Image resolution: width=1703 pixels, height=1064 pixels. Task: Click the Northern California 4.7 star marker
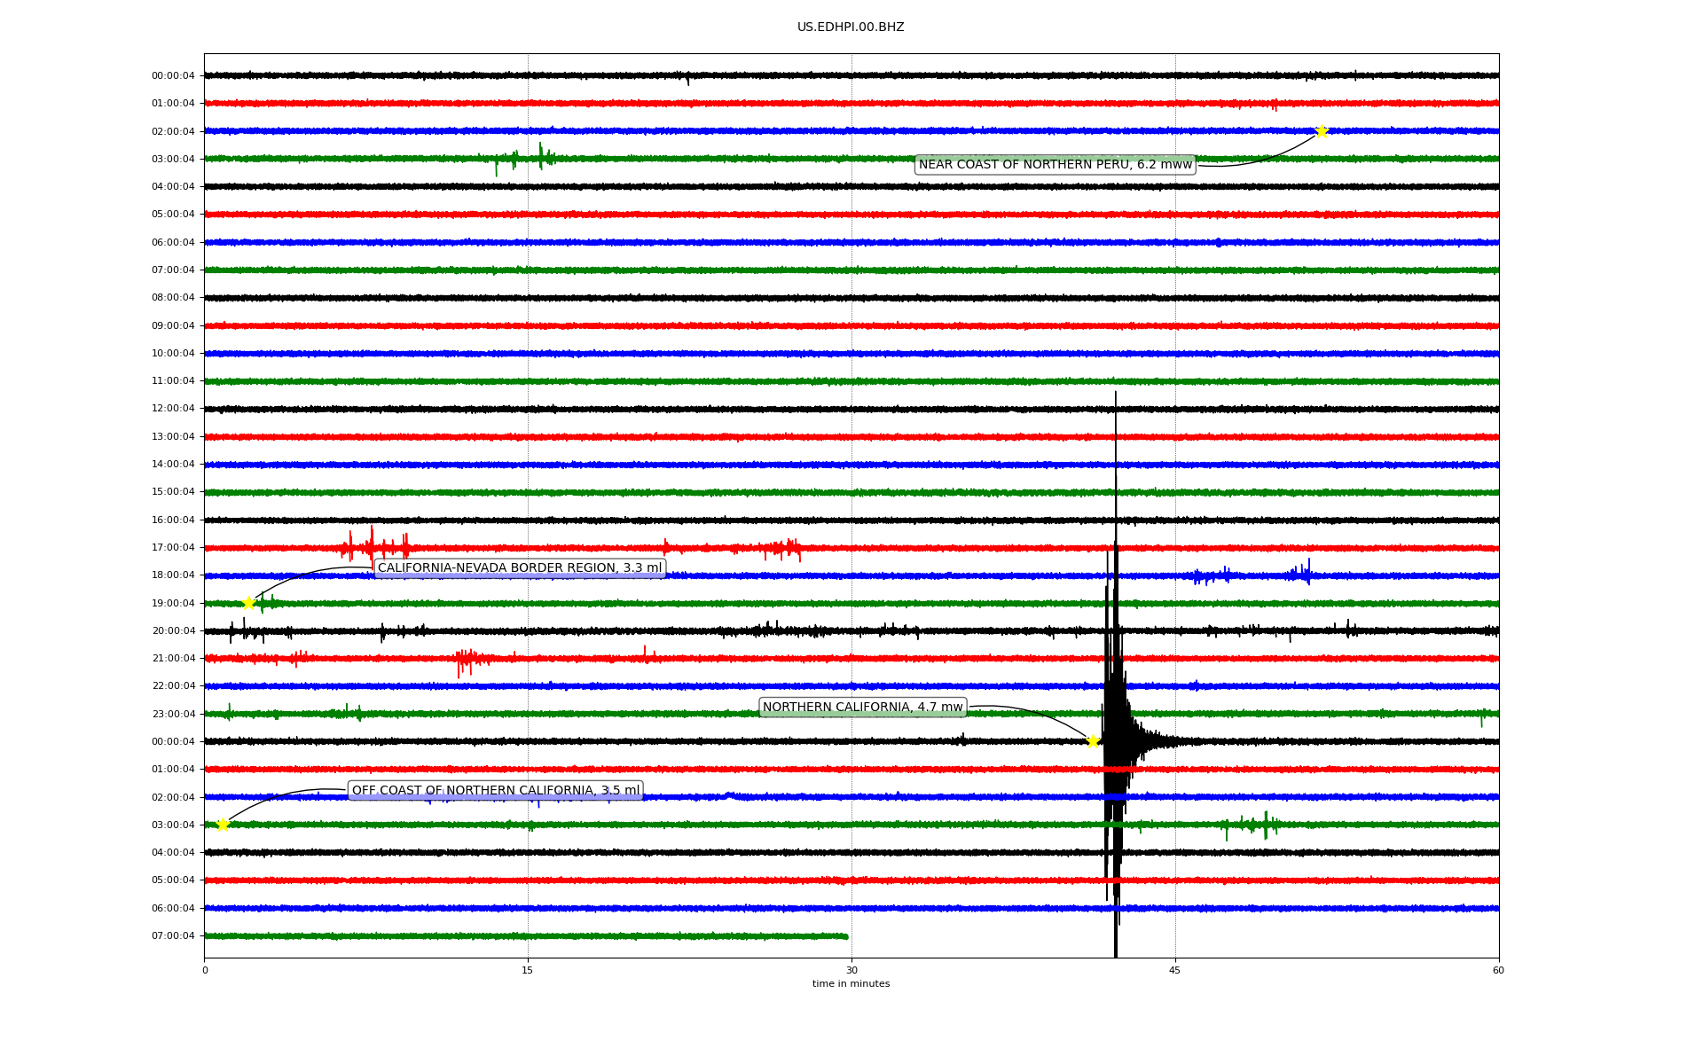pos(1093,741)
